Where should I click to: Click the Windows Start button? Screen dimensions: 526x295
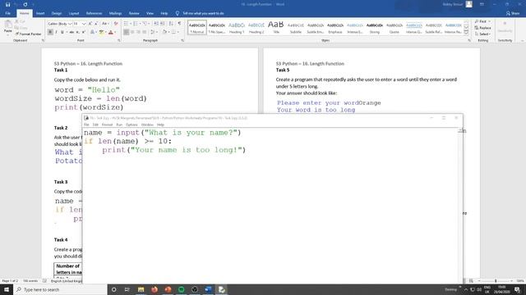pyautogui.click(x=7, y=289)
